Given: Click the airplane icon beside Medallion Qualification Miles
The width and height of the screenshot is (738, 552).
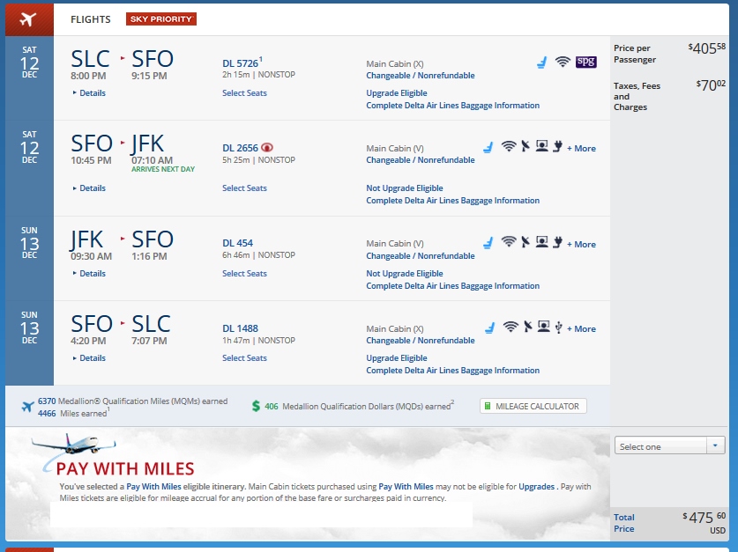Looking at the screenshot, I should point(28,406).
